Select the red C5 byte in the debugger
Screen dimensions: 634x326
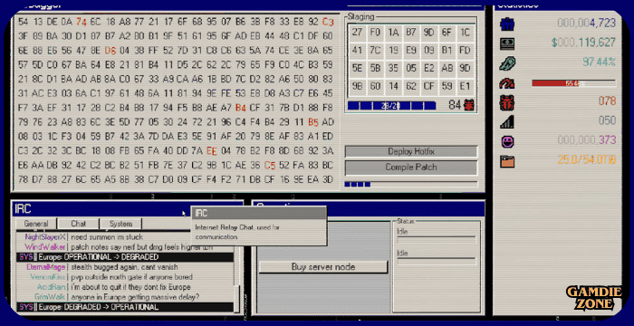pos(270,165)
